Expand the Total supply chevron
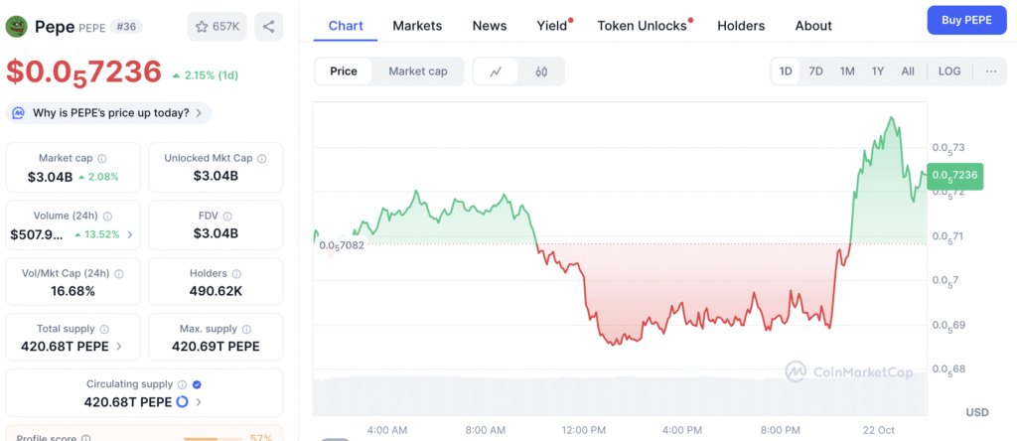Viewport: 1017px width, 441px height. pos(120,347)
